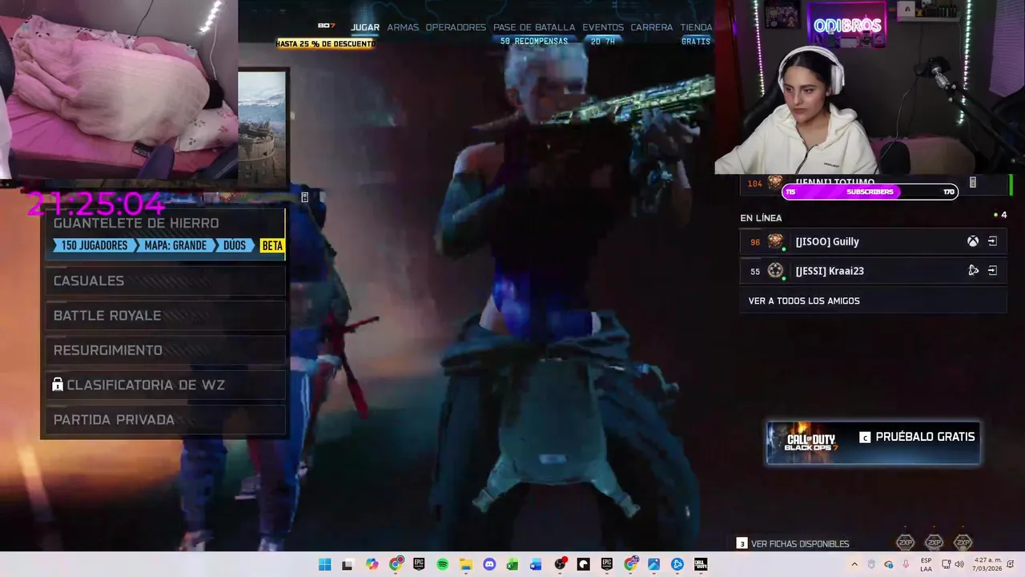Open Chrome with red badge on taskbar
The height and width of the screenshot is (577, 1025).
pos(396,564)
